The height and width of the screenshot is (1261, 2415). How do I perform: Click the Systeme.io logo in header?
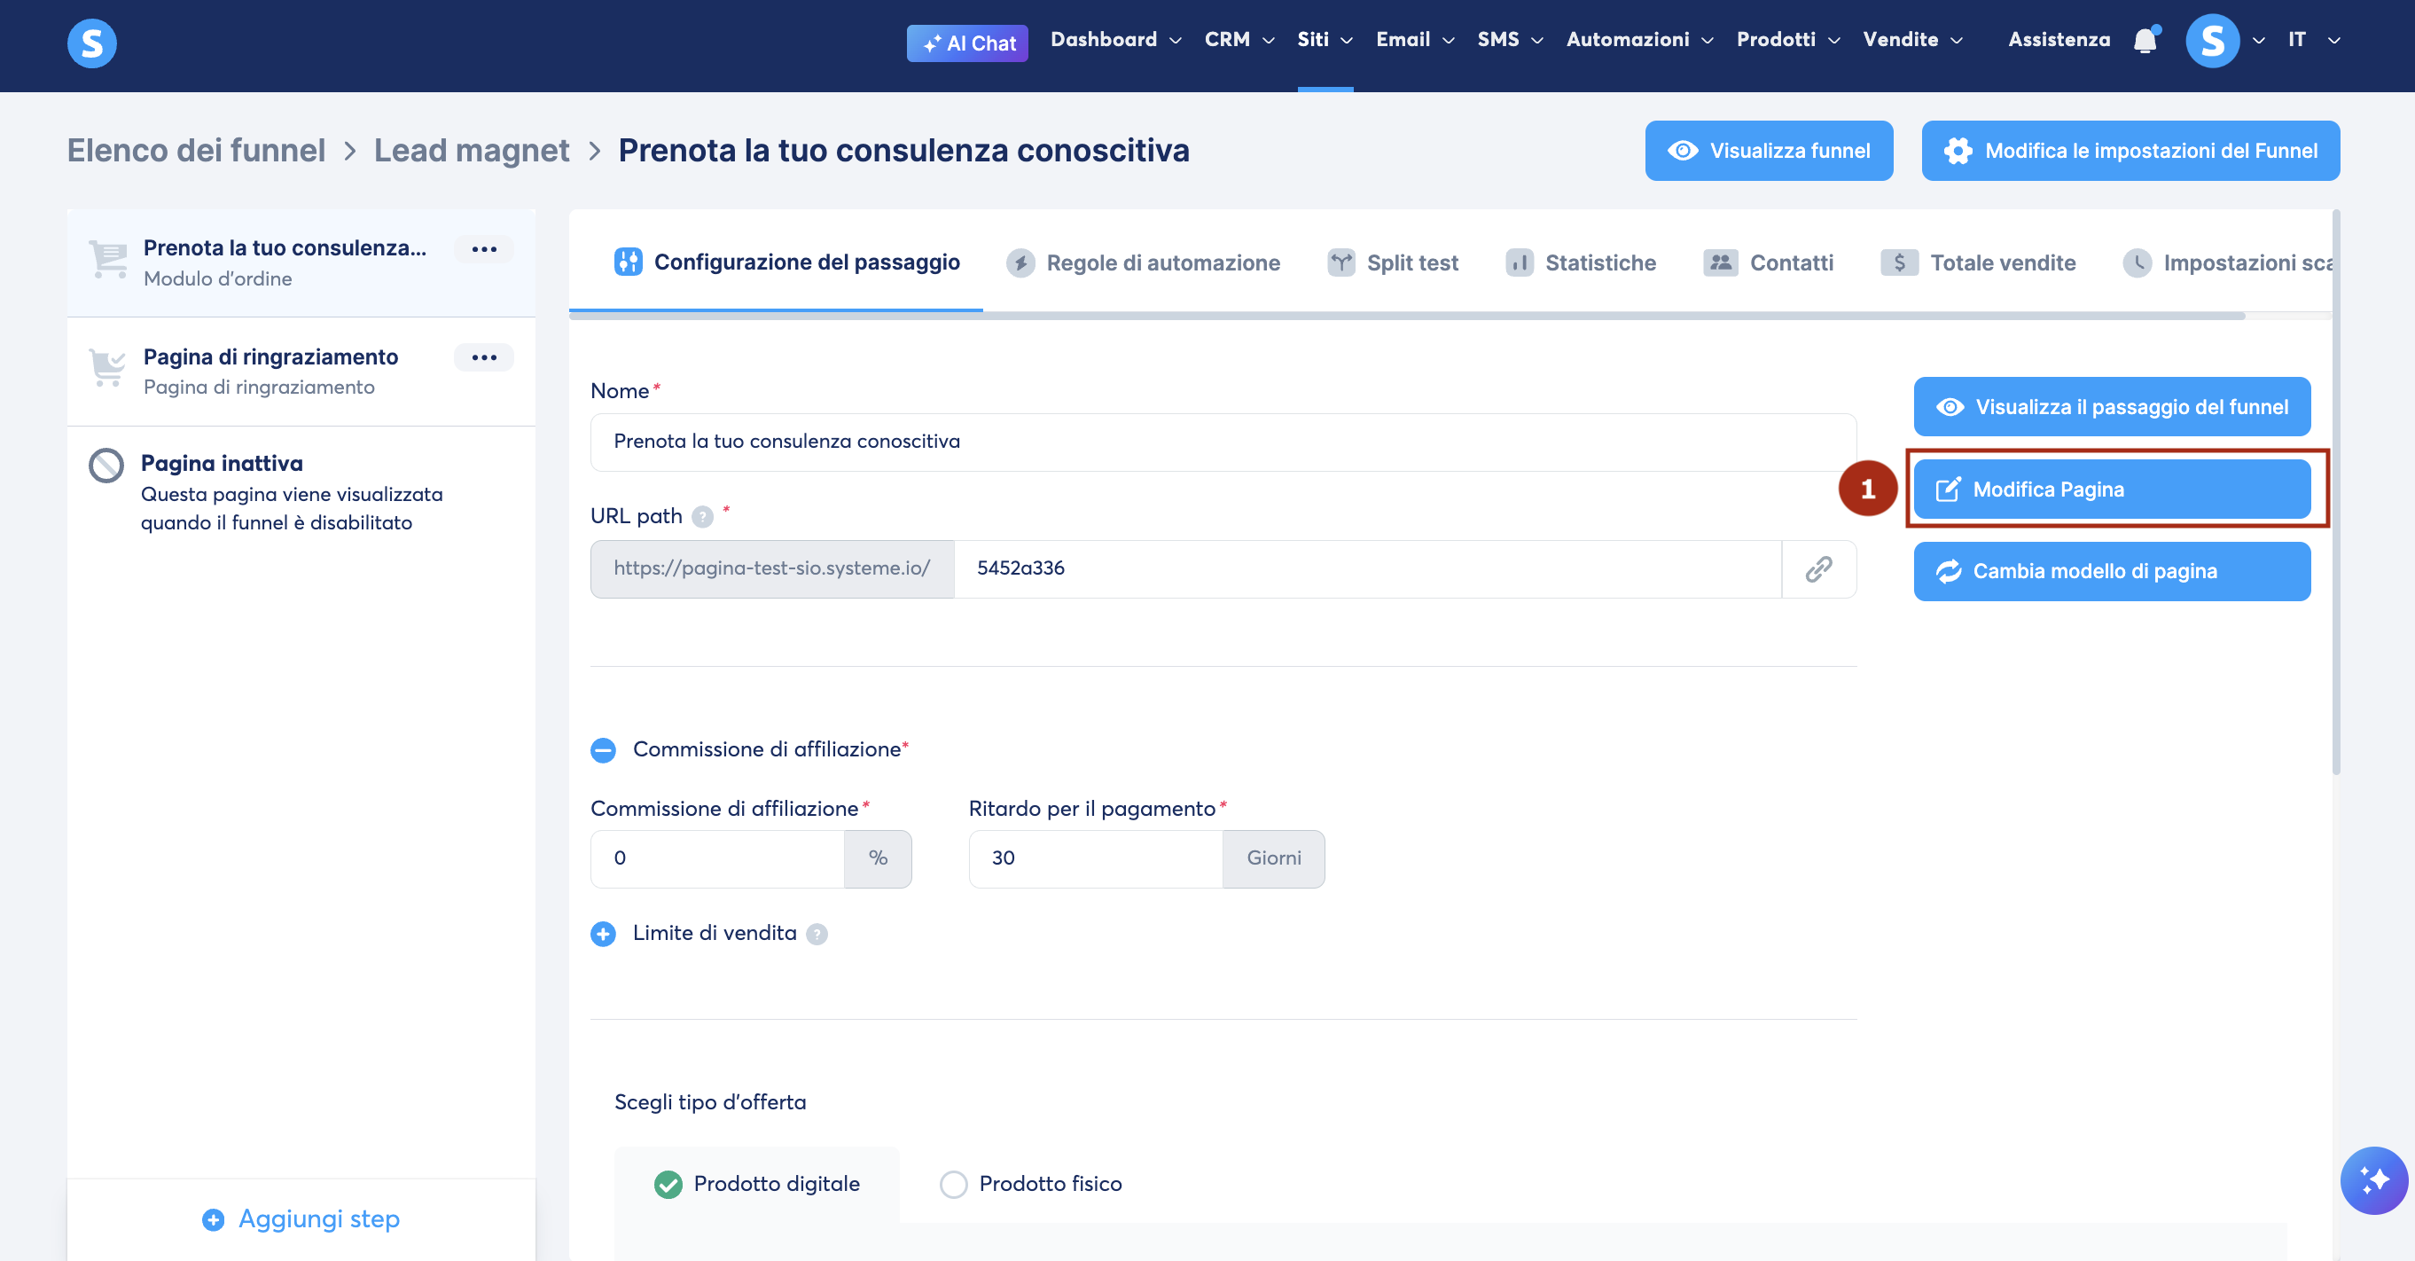(92, 43)
